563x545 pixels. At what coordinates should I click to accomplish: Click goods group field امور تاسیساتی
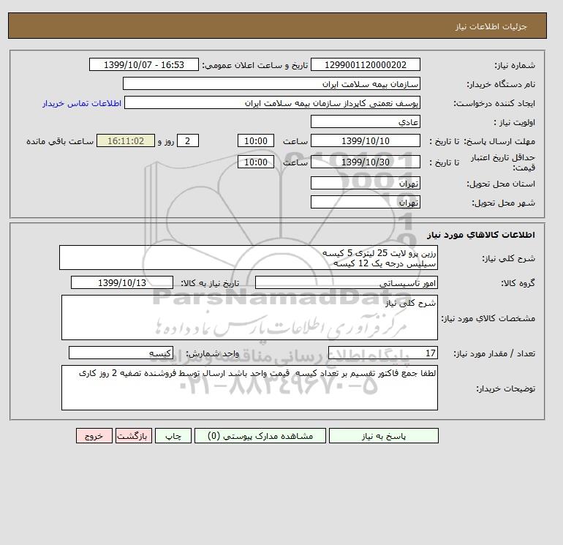coord(346,282)
